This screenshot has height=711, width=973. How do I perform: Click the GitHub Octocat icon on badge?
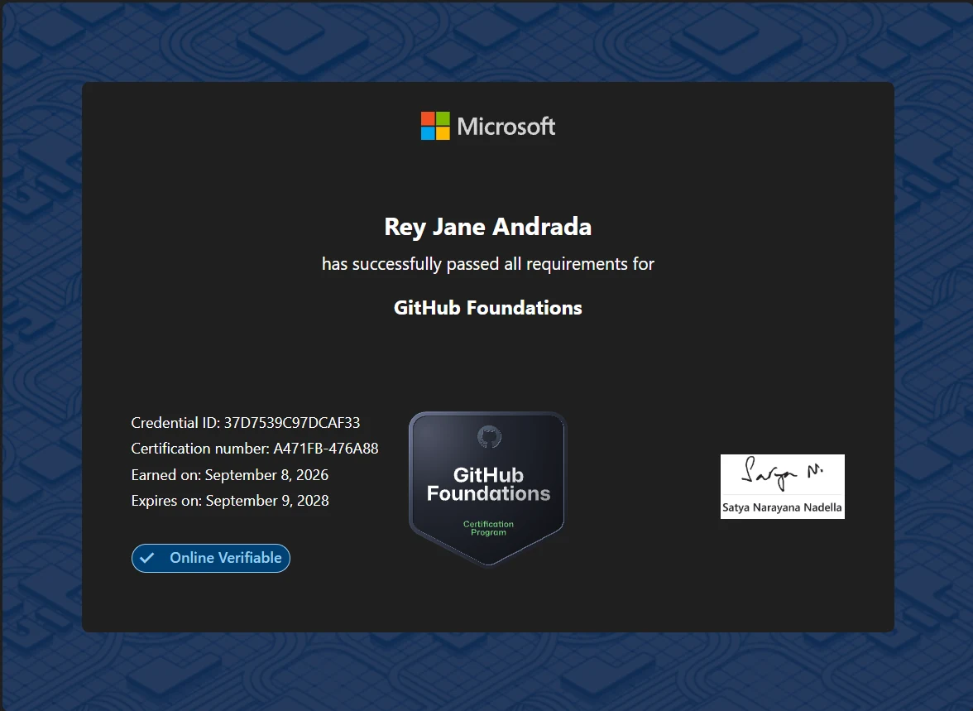point(489,436)
